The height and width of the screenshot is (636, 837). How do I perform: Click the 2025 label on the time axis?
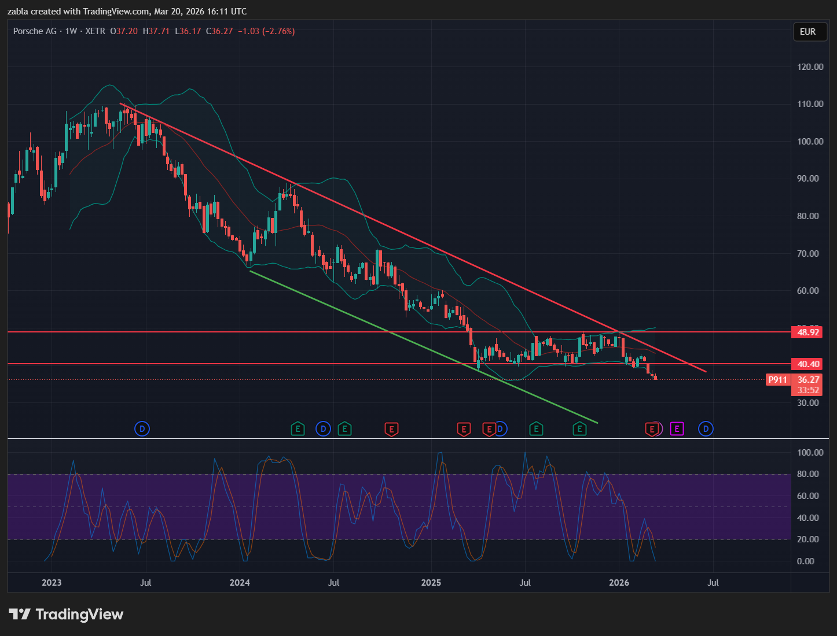431,582
